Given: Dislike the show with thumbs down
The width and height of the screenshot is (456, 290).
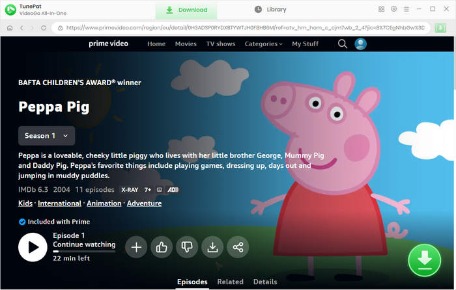Looking at the screenshot, I should point(187,247).
